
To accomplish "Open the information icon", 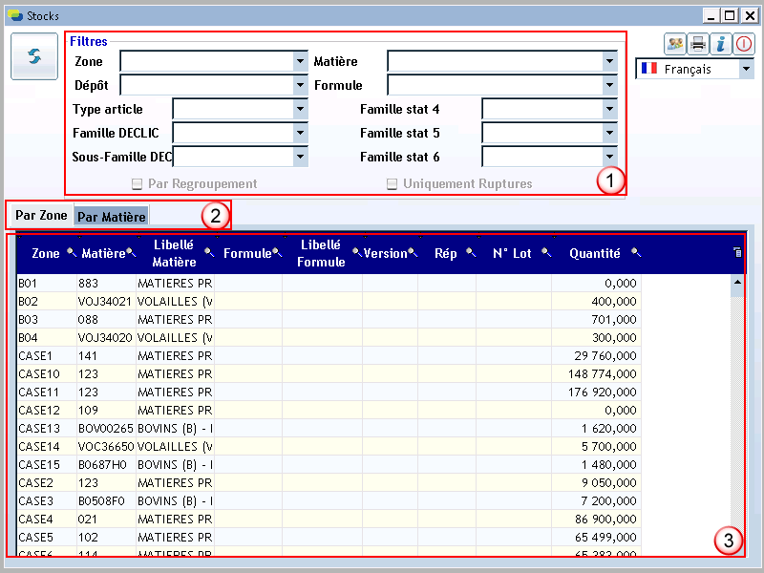I will (x=721, y=44).
